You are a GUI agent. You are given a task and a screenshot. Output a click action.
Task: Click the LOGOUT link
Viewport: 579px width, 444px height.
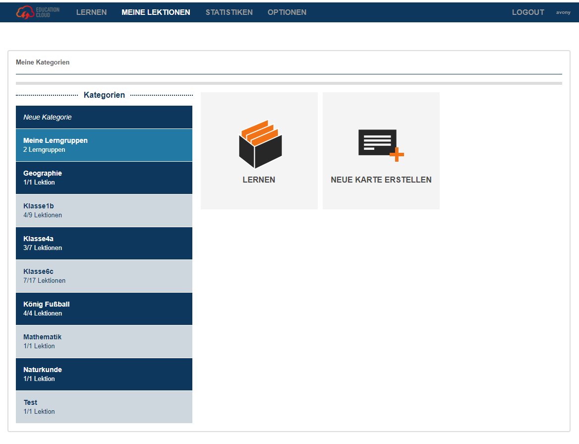point(528,12)
